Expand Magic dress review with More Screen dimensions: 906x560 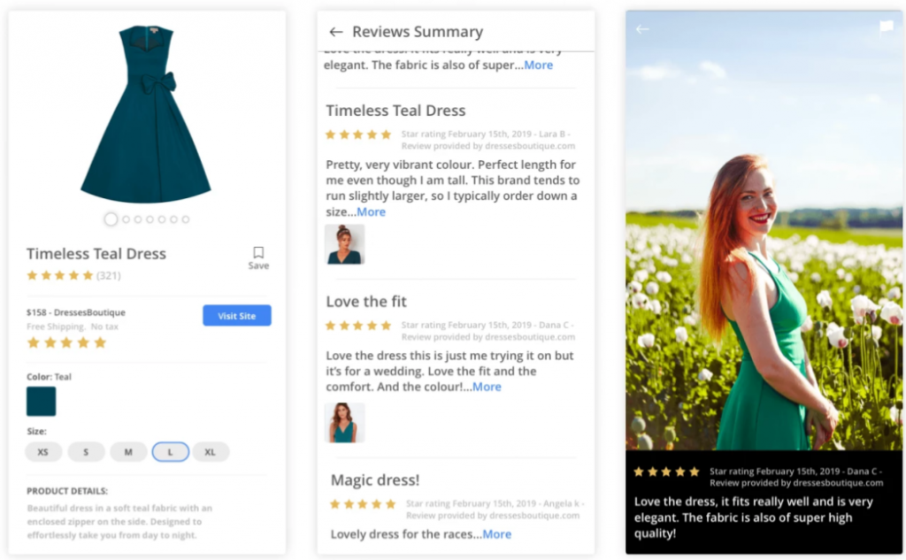tap(496, 534)
